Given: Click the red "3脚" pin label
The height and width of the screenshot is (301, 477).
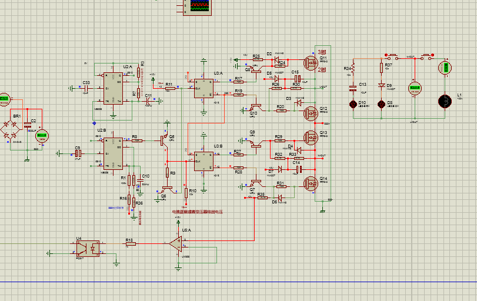Looking at the screenshot, I should 322,52.
